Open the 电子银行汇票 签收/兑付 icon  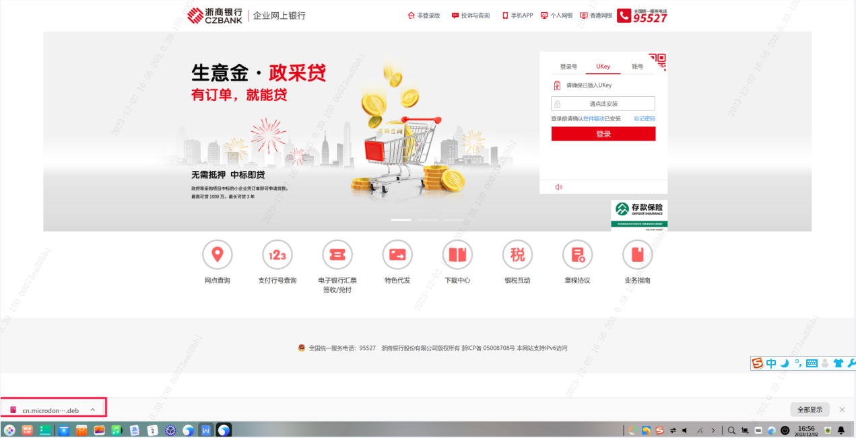coord(337,254)
